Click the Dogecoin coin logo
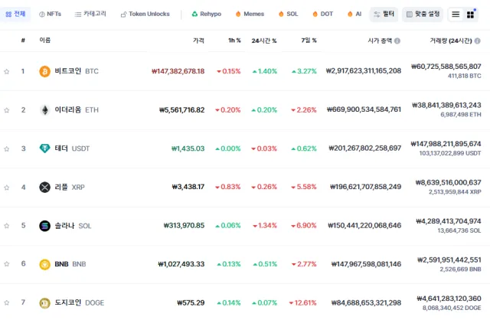 point(44,303)
